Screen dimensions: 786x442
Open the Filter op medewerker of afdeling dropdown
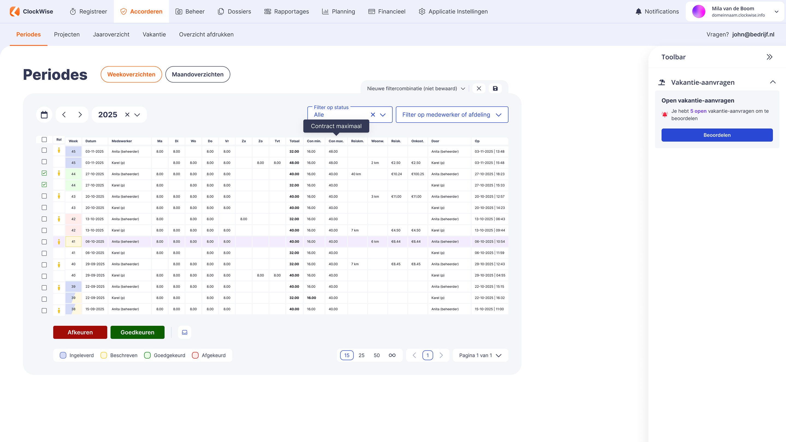point(452,115)
